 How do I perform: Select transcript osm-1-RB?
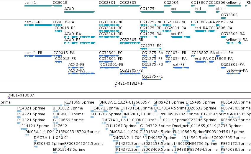click(38, 25)
